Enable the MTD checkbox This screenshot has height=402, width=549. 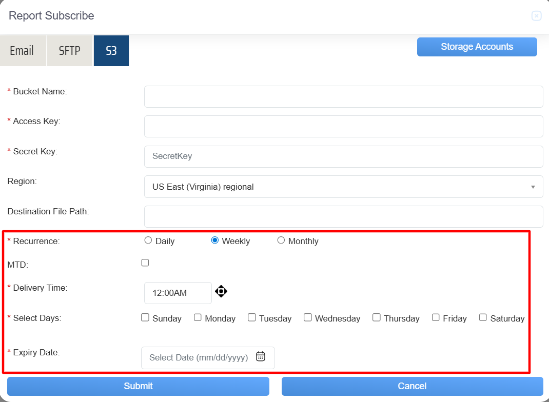(x=145, y=263)
